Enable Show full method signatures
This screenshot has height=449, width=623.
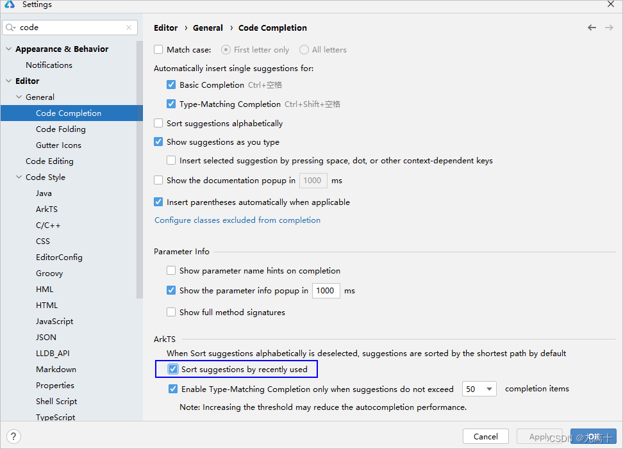(x=171, y=312)
